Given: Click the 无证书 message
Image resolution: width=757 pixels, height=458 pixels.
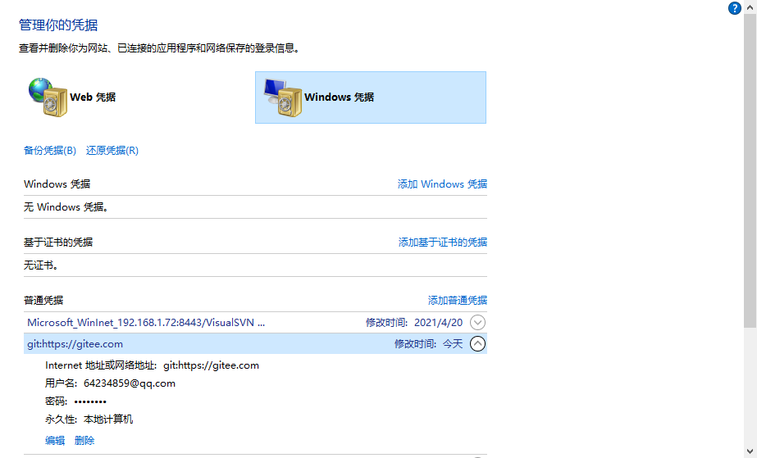Looking at the screenshot, I should pyautogui.click(x=41, y=265).
